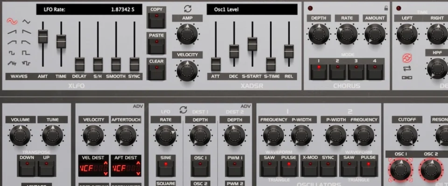Open the Osc1 Level destination display
The width and height of the screenshot is (448, 186).
[x=252, y=9]
